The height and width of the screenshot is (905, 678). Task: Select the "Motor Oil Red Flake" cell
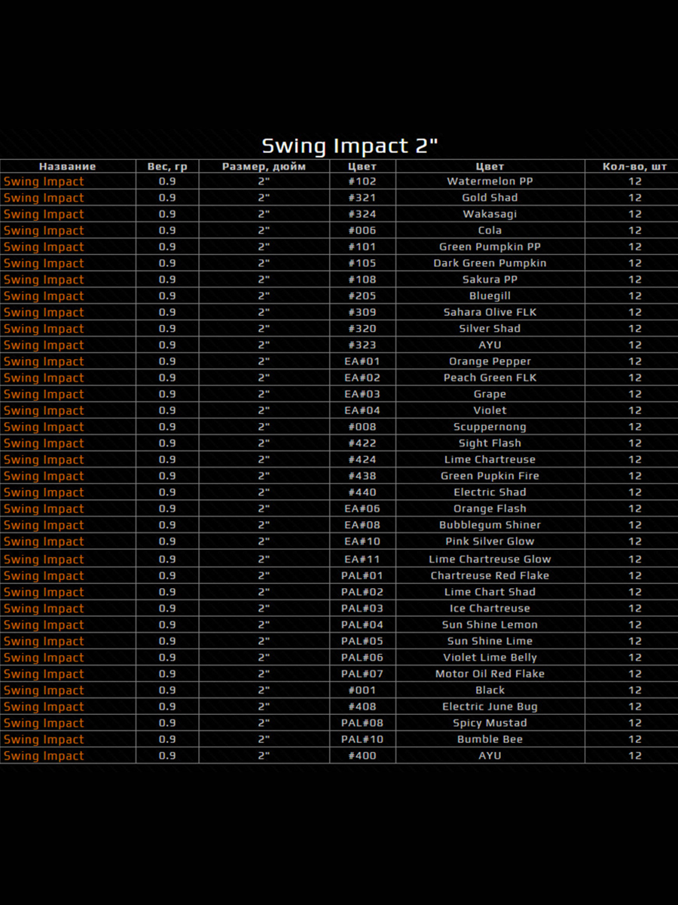490,673
